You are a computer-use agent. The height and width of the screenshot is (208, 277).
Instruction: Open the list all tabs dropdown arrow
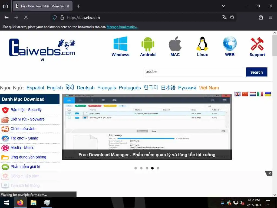pyautogui.click(x=223, y=6)
